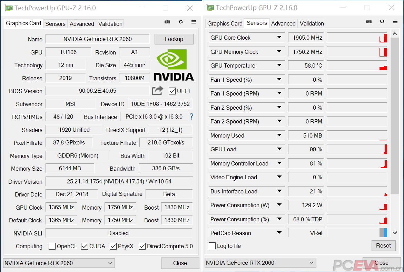Click the GPU Temperature history graph

[357, 66]
